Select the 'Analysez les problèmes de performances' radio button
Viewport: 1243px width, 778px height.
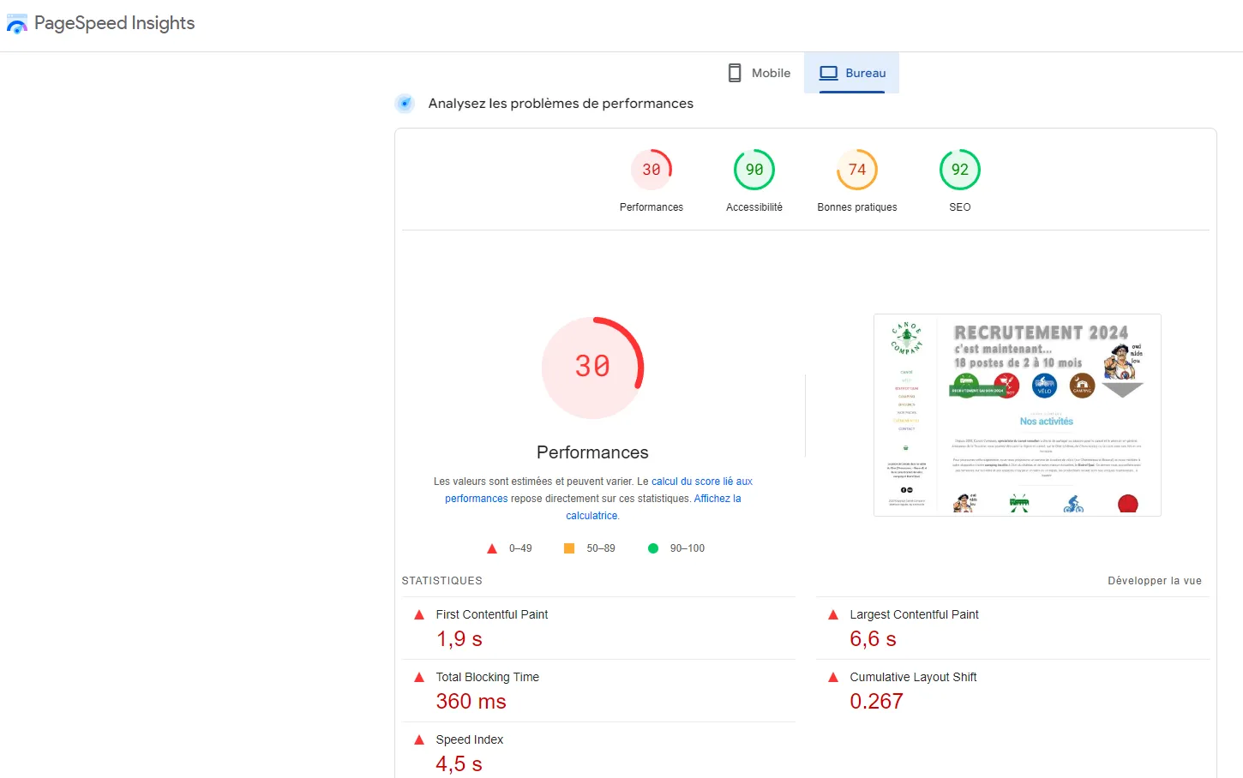click(x=404, y=103)
